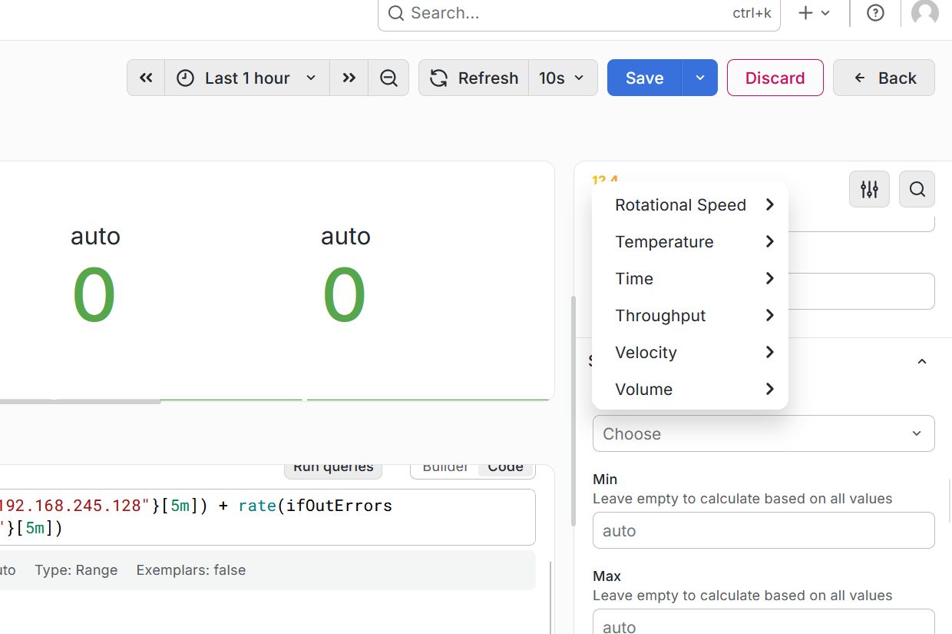Open the Last 1 hour time picker

click(x=247, y=78)
